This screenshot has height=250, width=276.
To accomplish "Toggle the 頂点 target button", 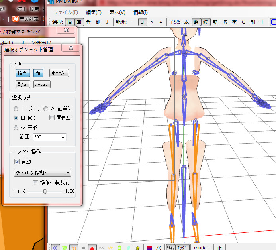I will click(x=23, y=73).
